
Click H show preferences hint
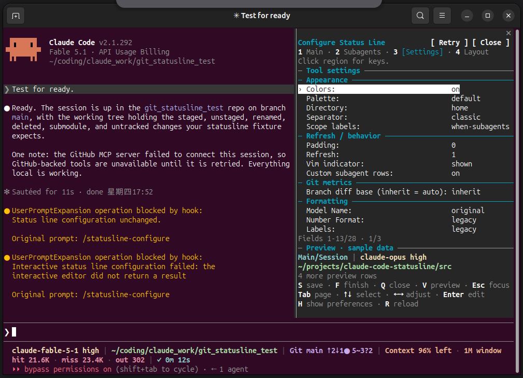tap(335, 304)
